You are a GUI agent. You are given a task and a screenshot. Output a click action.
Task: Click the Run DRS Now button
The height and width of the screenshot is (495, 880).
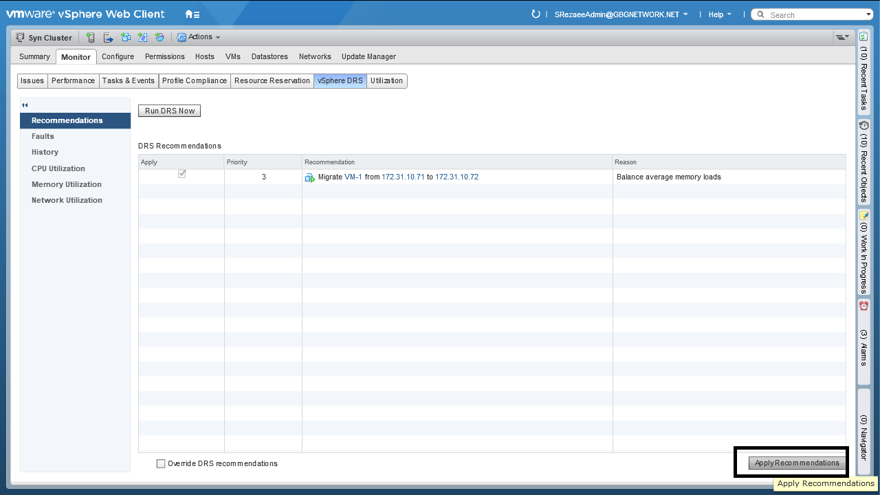(x=169, y=111)
